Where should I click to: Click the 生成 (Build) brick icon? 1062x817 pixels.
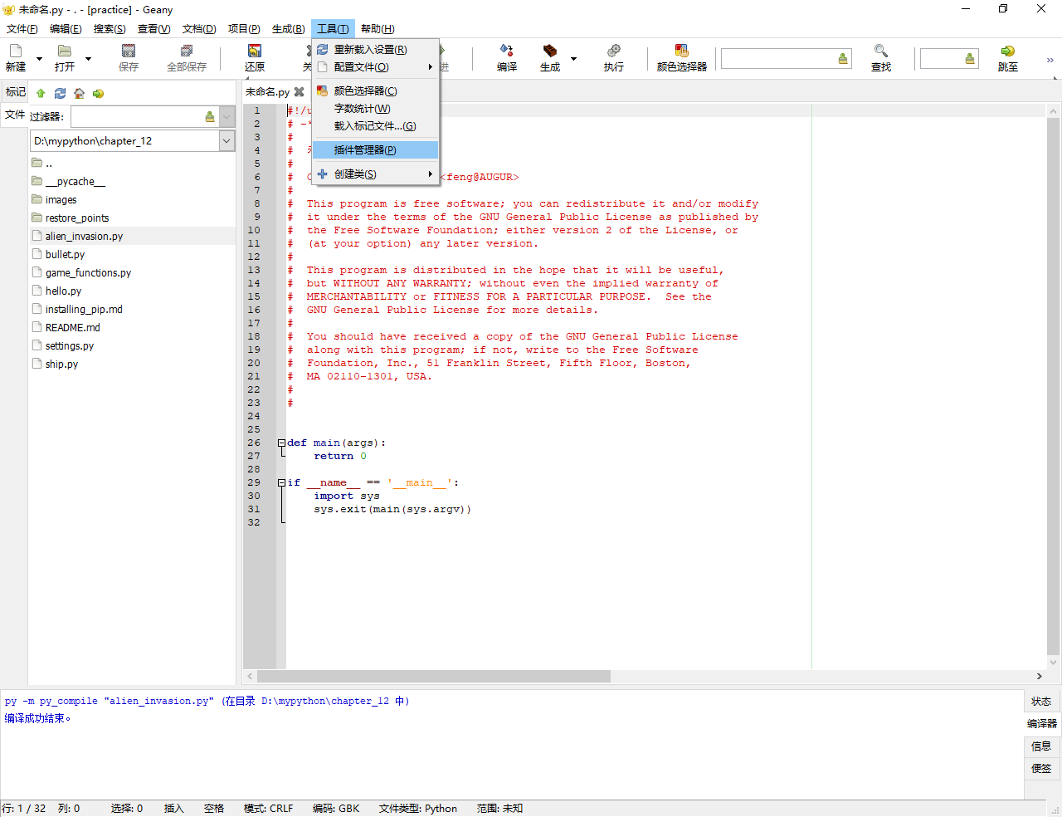click(x=550, y=51)
